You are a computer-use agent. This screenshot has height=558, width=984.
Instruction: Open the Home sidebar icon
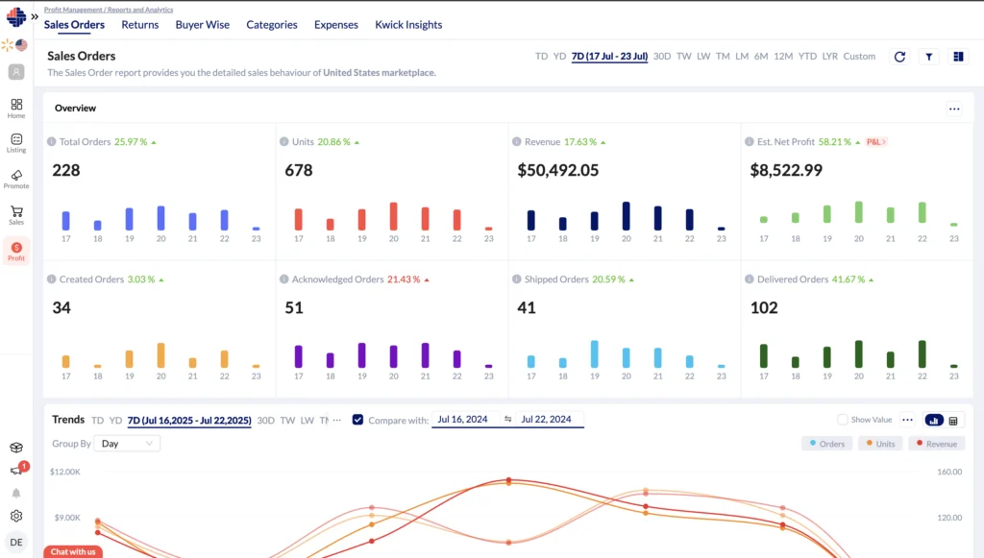tap(16, 108)
